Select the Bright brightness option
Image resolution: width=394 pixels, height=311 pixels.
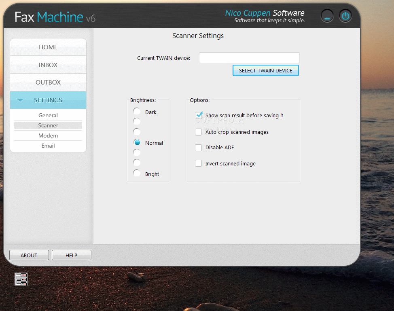coord(137,173)
